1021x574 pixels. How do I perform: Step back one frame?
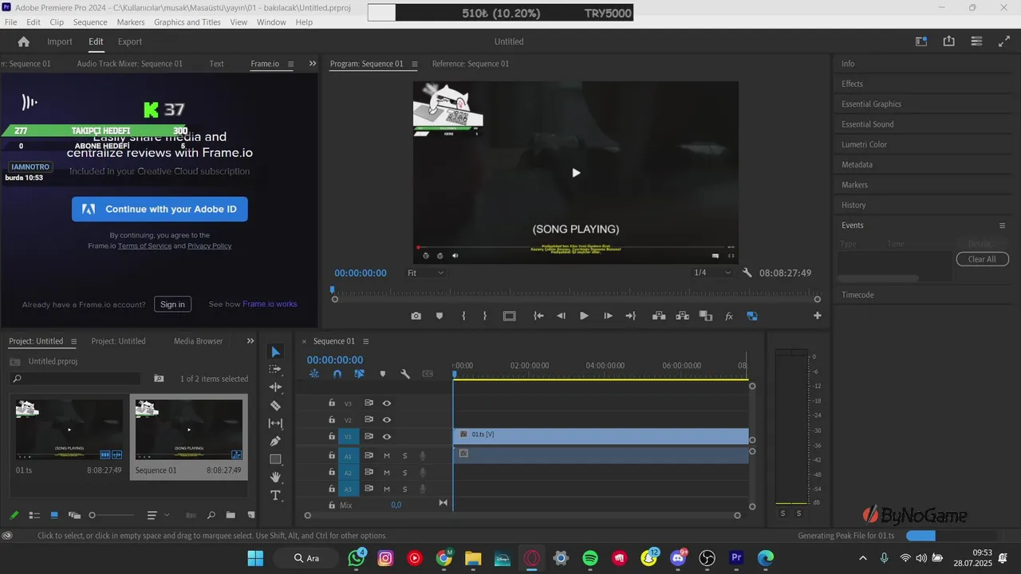pos(561,316)
